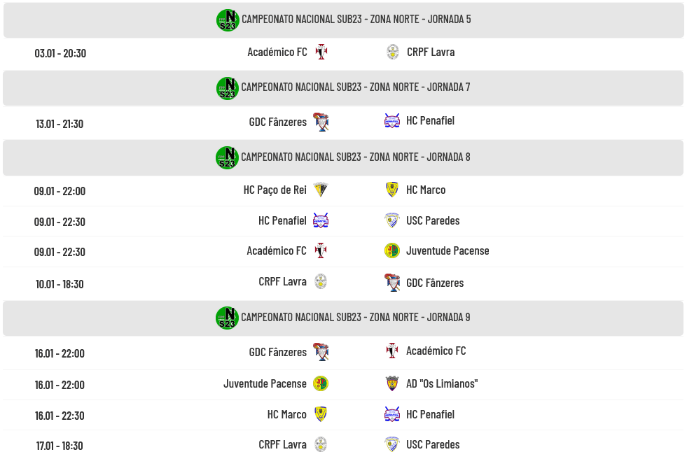Click the HC Paço de Rei crest

(x=321, y=190)
